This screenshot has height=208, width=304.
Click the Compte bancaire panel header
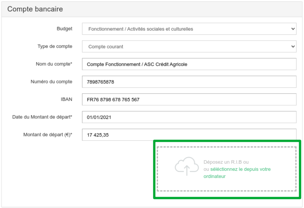(35, 9)
